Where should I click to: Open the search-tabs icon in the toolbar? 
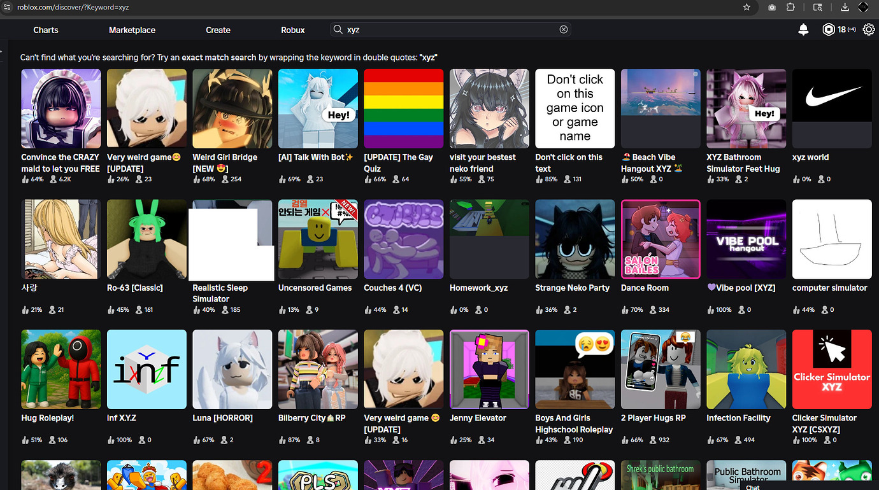817,8
